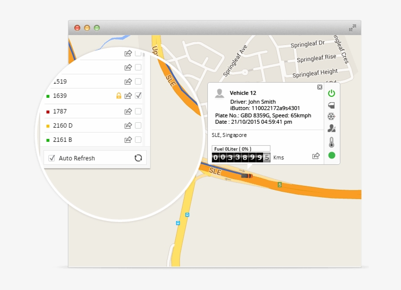The height and width of the screenshot is (290, 401).
Task: Click the Fuel 0Liter progress bar
Action: tap(241, 148)
